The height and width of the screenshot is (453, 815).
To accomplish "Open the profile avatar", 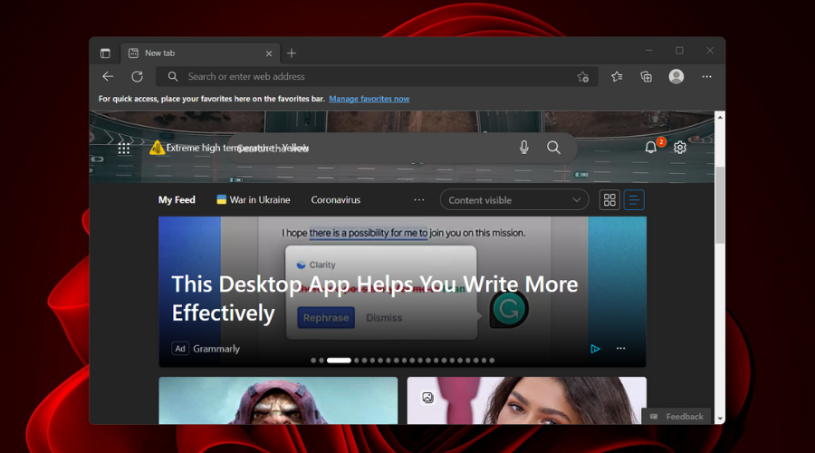I will click(x=676, y=76).
